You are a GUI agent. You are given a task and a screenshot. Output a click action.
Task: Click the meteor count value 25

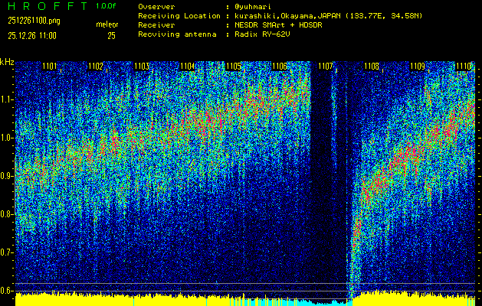tap(111, 35)
